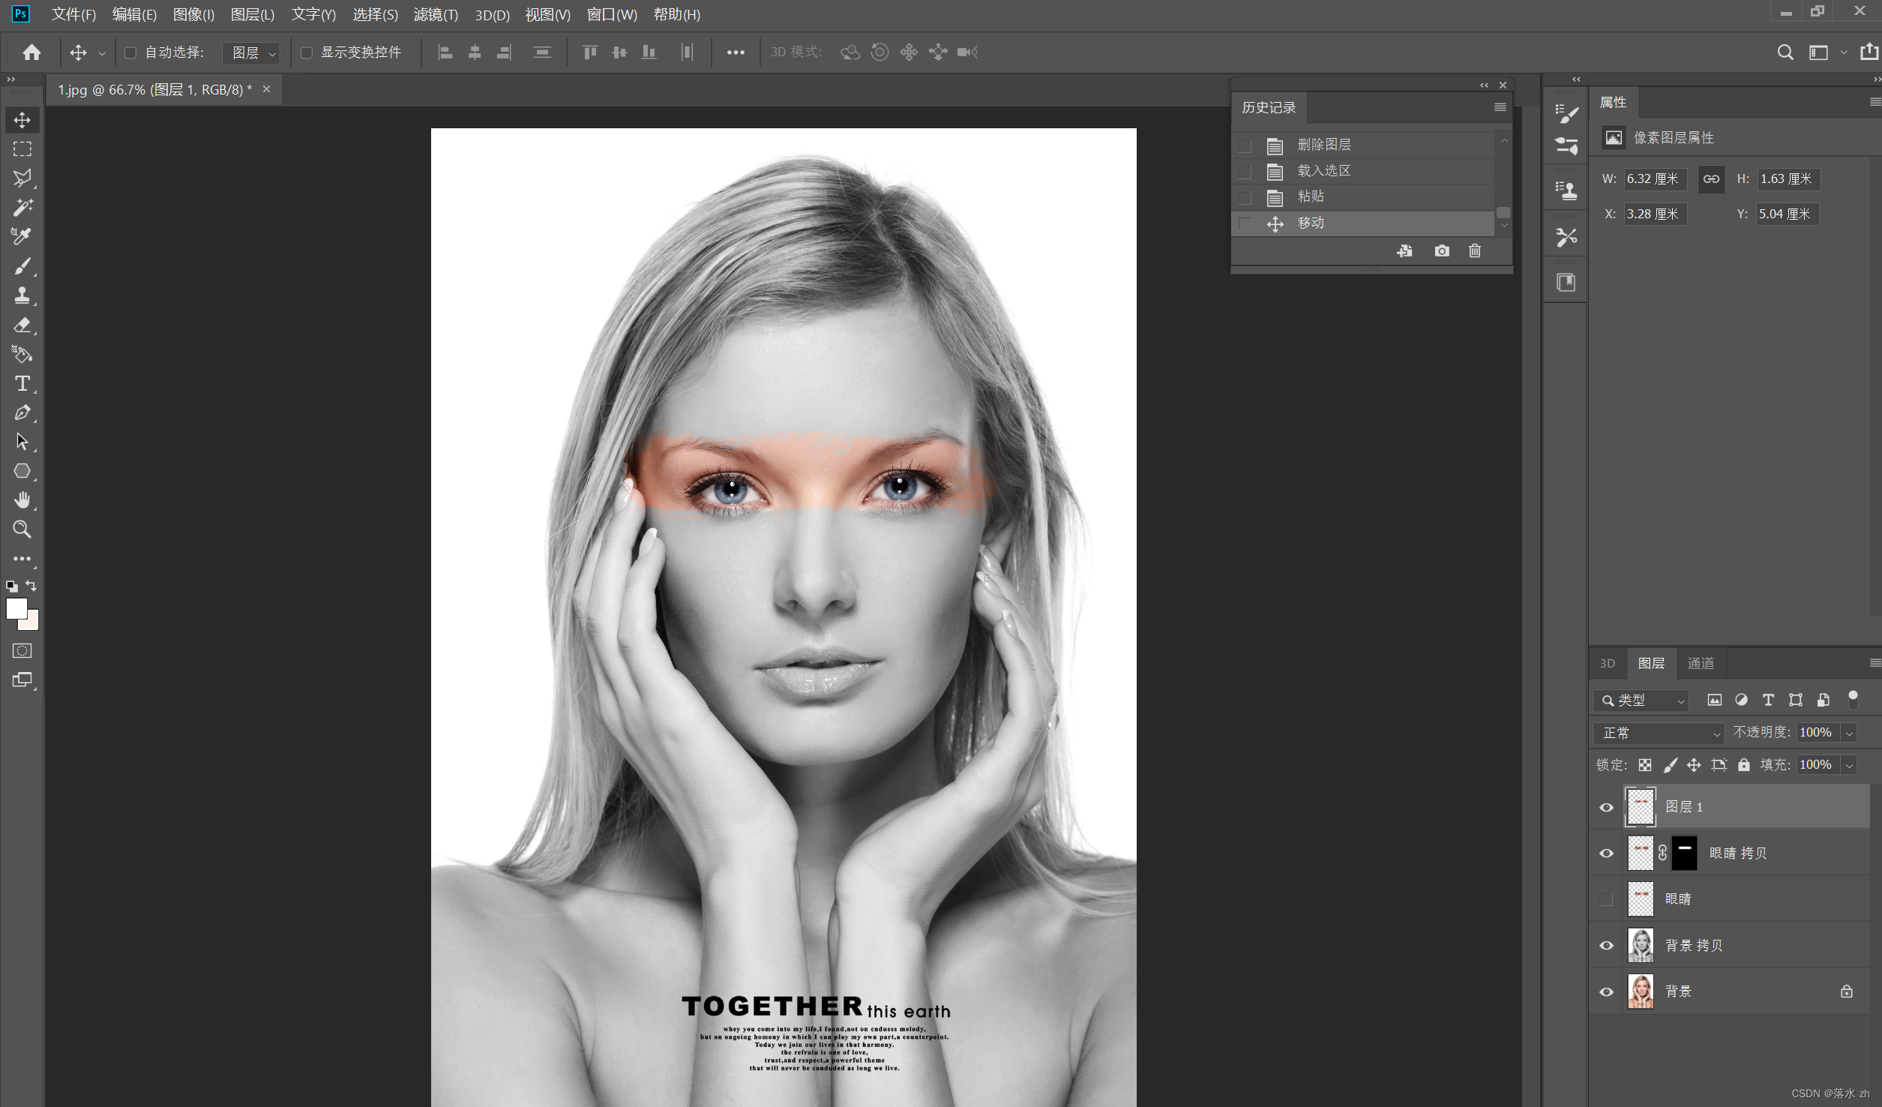Hide the 背景 layer
The width and height of the screenshot is (1882, 1107).
1606,991
